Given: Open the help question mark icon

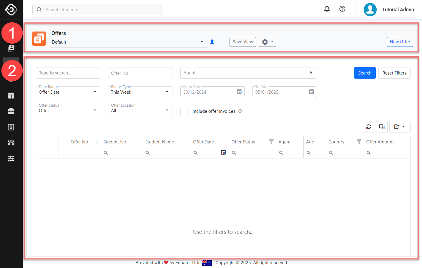Looking at the screenshot, I should (x=342, y=9).
